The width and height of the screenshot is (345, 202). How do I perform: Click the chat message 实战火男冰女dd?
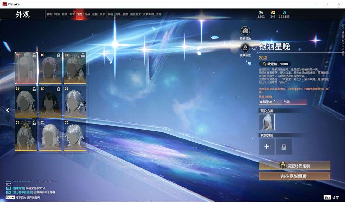[x=35, y=188]
